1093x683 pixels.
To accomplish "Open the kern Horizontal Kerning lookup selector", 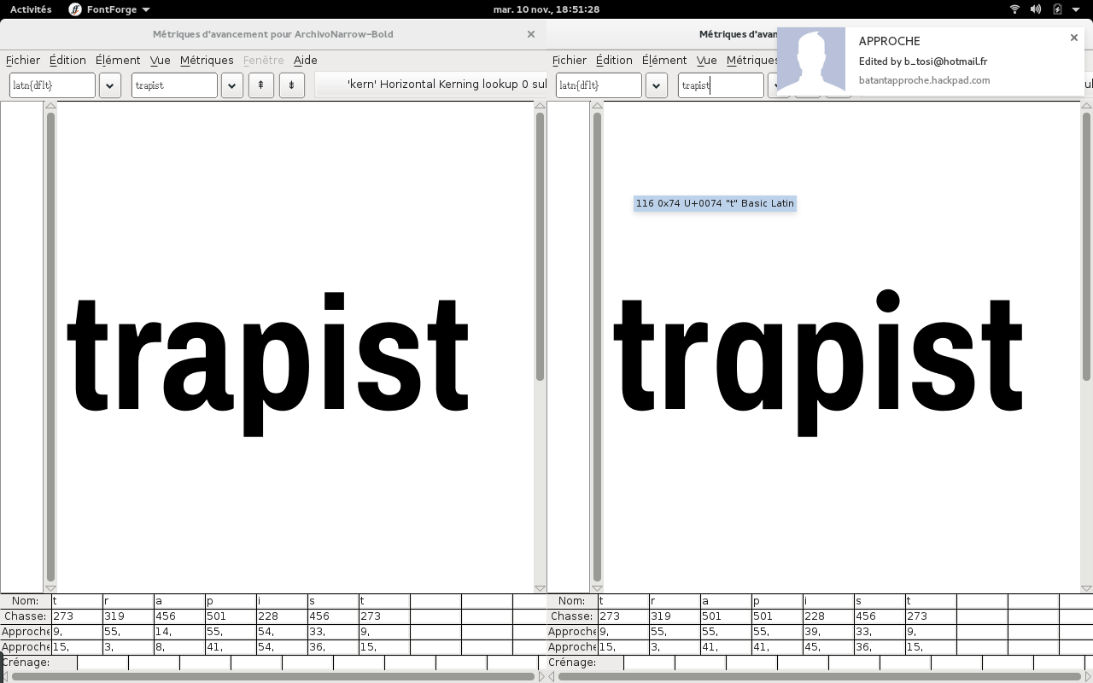I will [431, 85].
